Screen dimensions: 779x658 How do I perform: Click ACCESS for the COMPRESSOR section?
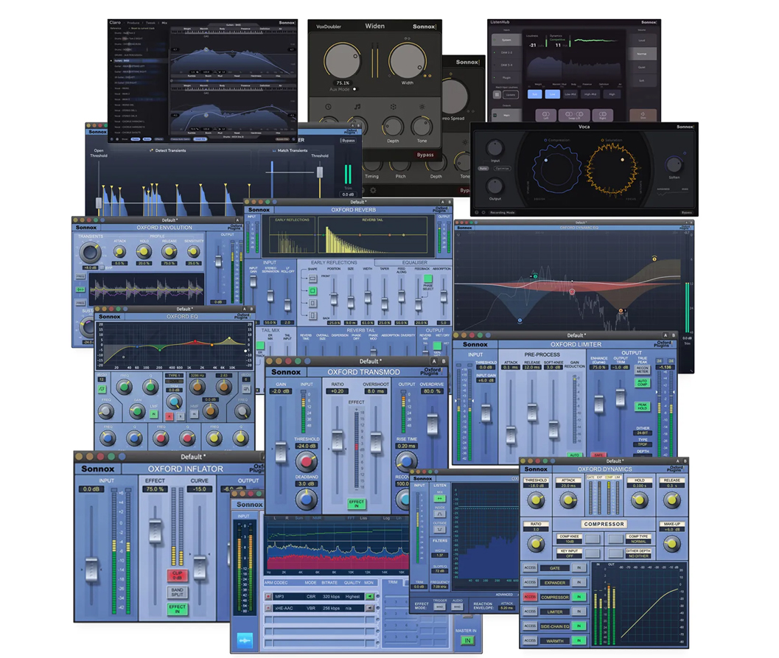tap(530, 597)
